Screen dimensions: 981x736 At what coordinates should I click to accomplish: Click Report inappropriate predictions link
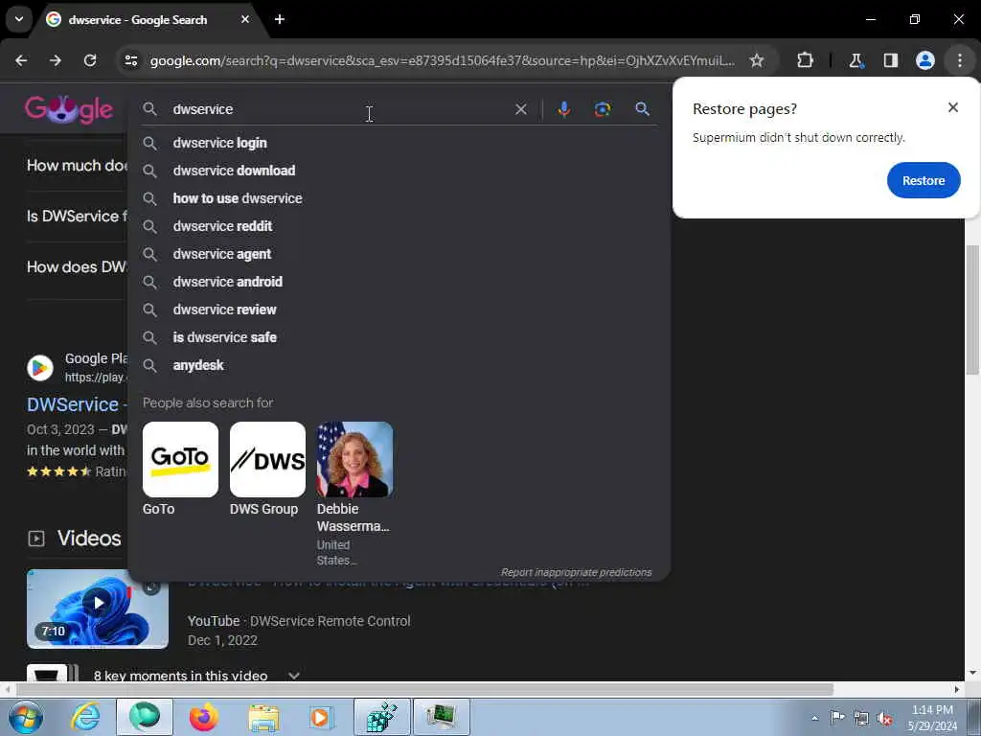(576, 573)
